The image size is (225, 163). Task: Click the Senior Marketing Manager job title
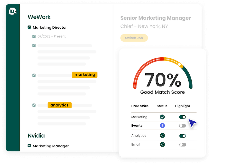tap(156, 18)
